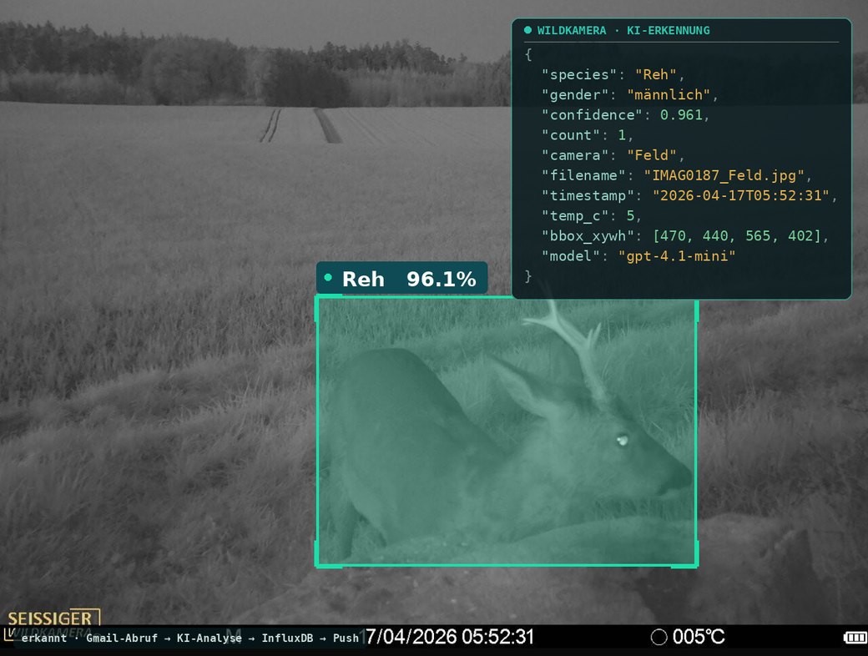The width and height of the screenshot is (868, 656).
Task: Click the 005°C temperature readout
Action: [x=699, y=637]
